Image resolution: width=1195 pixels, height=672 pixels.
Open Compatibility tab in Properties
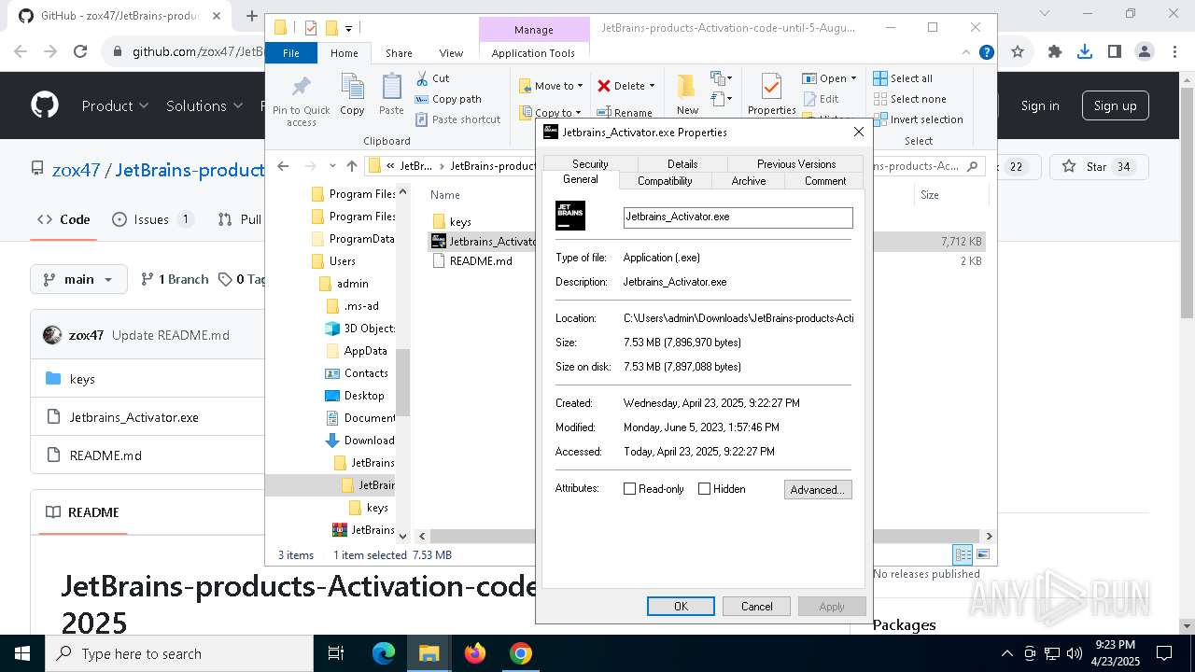click(x=665, y=181)
